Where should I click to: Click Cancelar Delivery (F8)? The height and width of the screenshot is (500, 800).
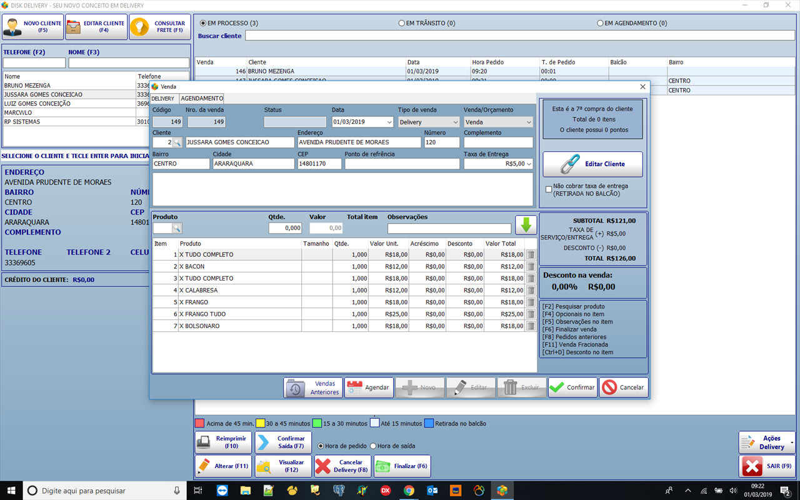[x=342, y=466]
